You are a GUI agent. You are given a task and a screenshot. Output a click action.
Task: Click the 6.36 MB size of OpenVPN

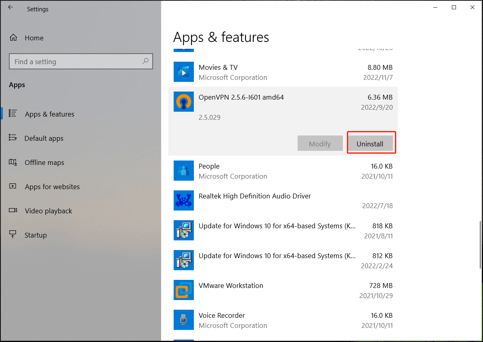pos(380,98)
